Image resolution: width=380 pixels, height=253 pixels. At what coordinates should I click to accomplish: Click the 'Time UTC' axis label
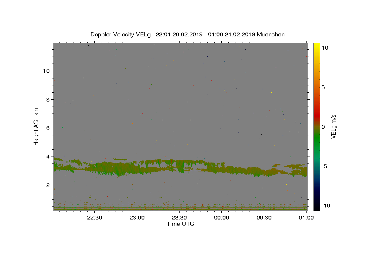(180, 224)
